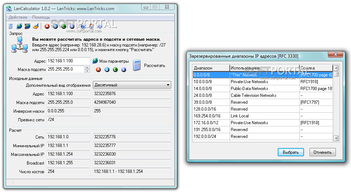Click the globe 'my parameters' toolbar icon
Image resolution: width=351 pixels, height=193 pixels.
coord(19,26)
